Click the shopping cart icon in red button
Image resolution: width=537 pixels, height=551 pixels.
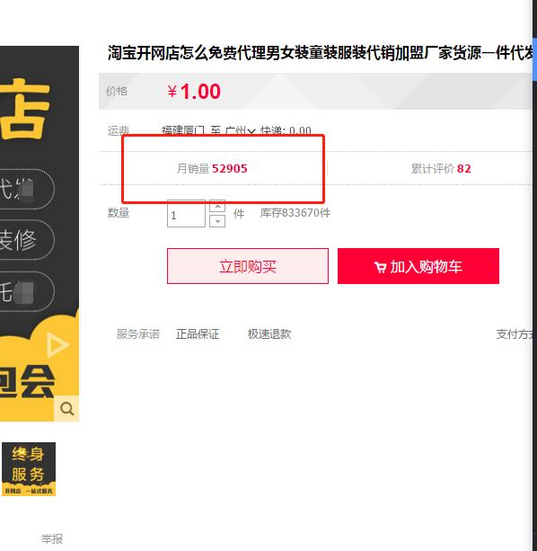[380, 268]
